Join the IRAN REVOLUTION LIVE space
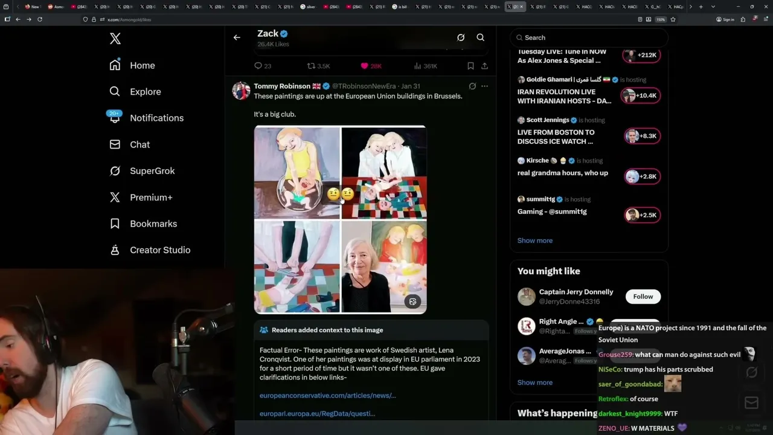 tap(564, 96)
